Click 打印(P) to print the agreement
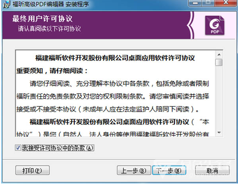 pyautogui.click(x=32, y=170)
